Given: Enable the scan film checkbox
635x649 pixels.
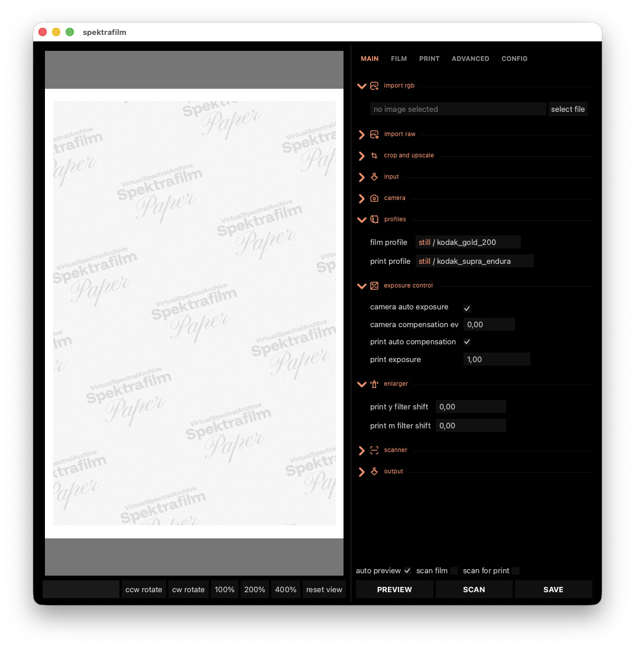Looking at the screenshot, I should [454, 571].
